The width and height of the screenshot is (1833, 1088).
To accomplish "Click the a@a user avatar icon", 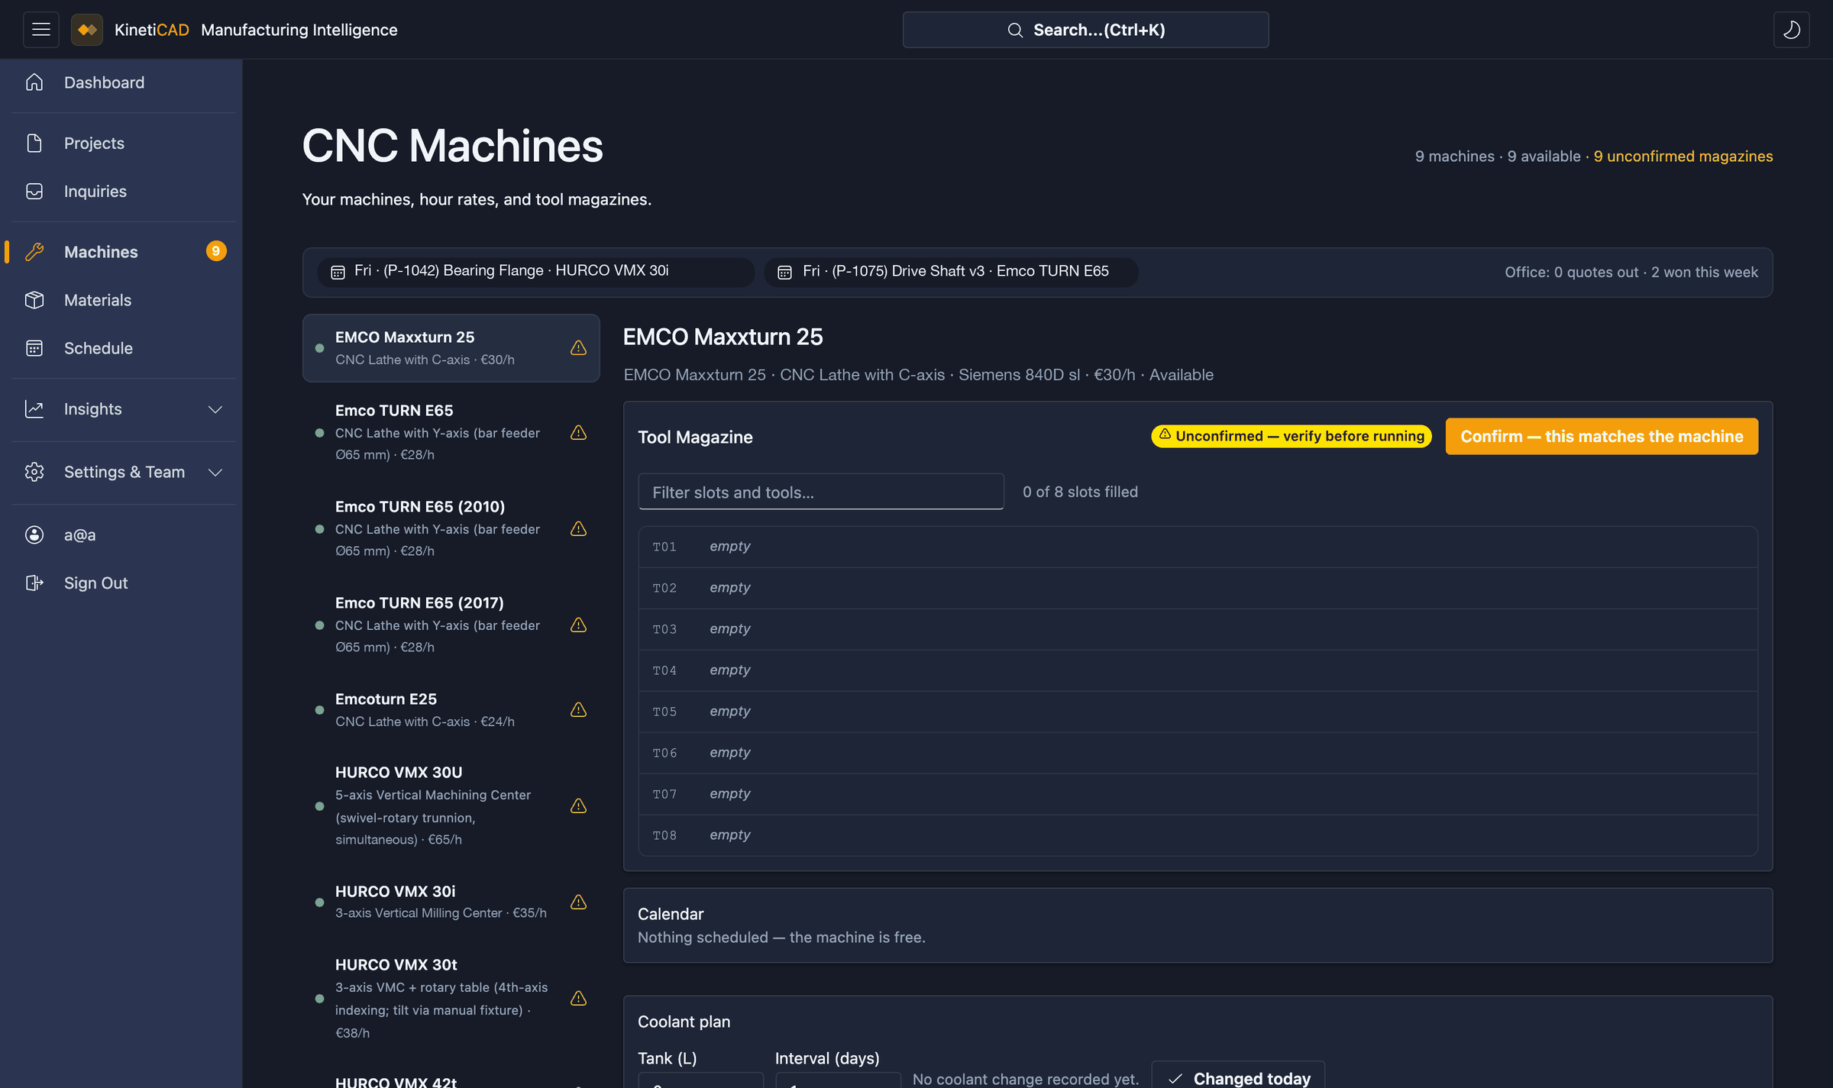I will pos(34,535).
